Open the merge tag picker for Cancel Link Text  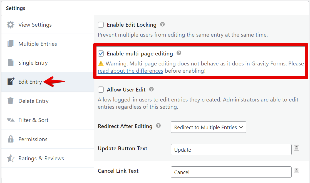(296, 170)
